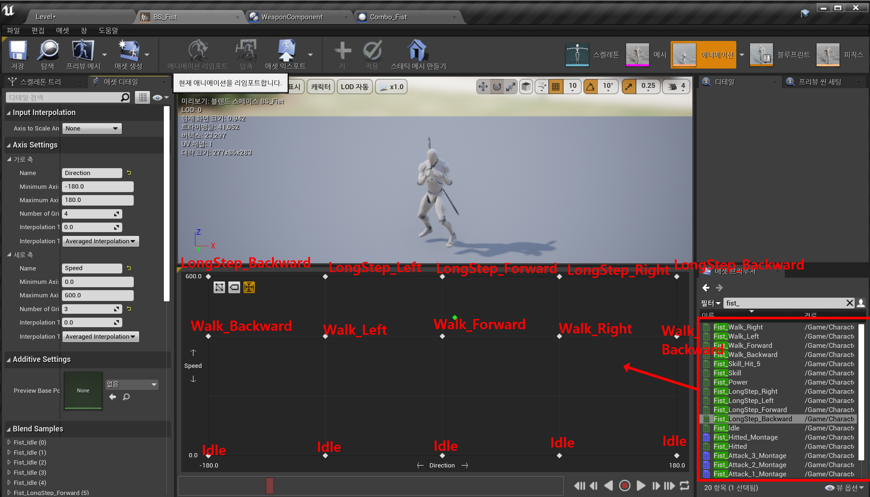
Task: Click the yellow stretch-to-fit icon in blend grid
Action: pyautogui.click(x=249, y=288)
